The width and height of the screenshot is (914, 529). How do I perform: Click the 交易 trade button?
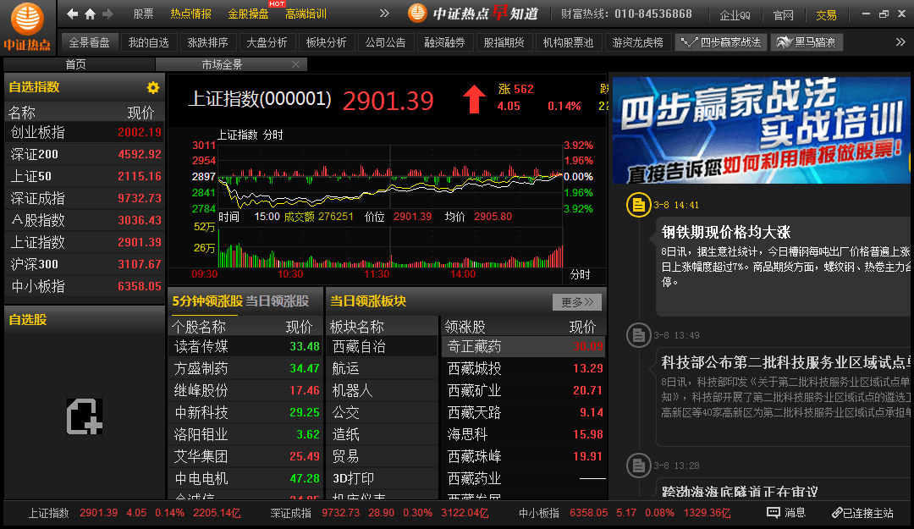[826, 15]
